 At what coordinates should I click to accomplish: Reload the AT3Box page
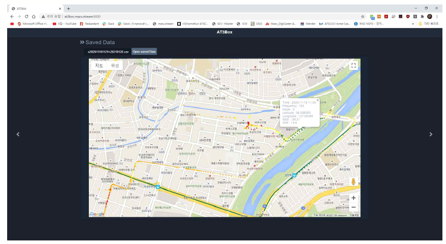point(26,17)
